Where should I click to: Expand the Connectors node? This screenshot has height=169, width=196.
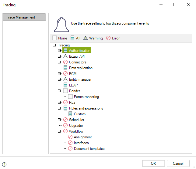coord(59,62)
